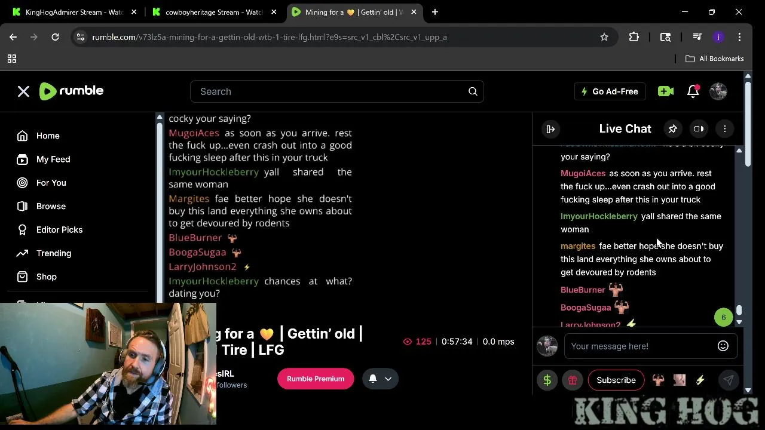This screenshot has width=765, height=430.
Task: Click the 125 viewers count
Action: 417,342
